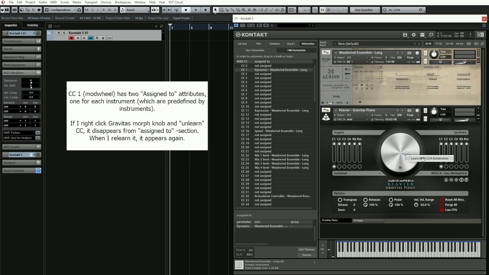
Task: Toggle the transport Cycle loop button
Action: pyautogui.click(x=176, y=10)
